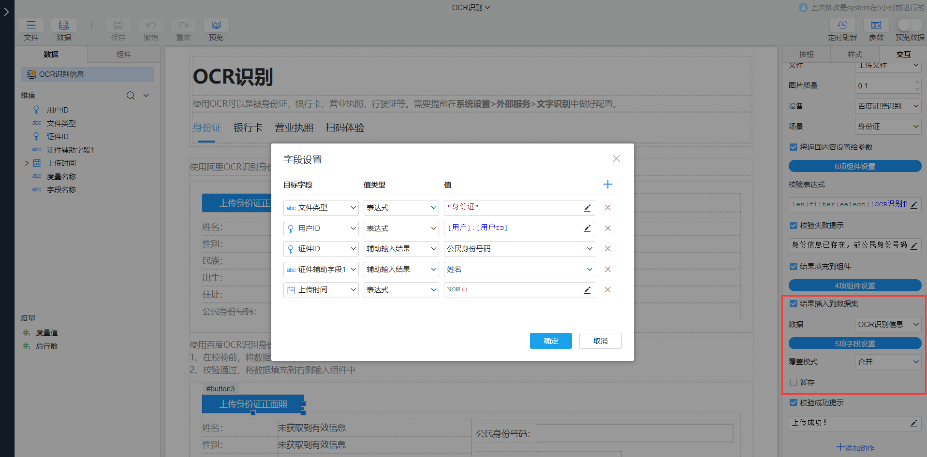
Task: Click the search magnifier in the 维度 panel
Action: click(131, 95)
